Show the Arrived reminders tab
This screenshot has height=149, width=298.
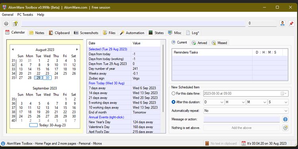point(199,43)
